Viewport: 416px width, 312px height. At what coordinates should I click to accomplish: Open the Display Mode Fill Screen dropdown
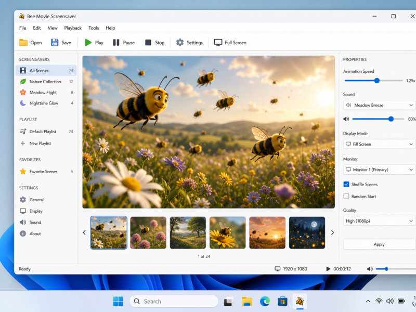[380, 144]
